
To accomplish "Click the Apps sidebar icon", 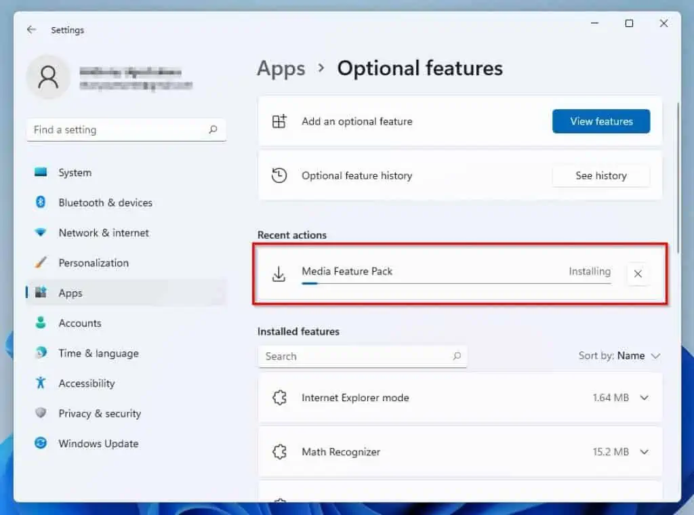I will click(41, 292).
